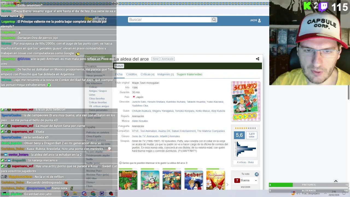Click the share icon beside the title
Viewport: 350px width, 197px height.
point(257,59)
